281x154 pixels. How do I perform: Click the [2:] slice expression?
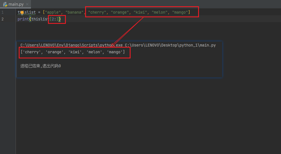54,19
